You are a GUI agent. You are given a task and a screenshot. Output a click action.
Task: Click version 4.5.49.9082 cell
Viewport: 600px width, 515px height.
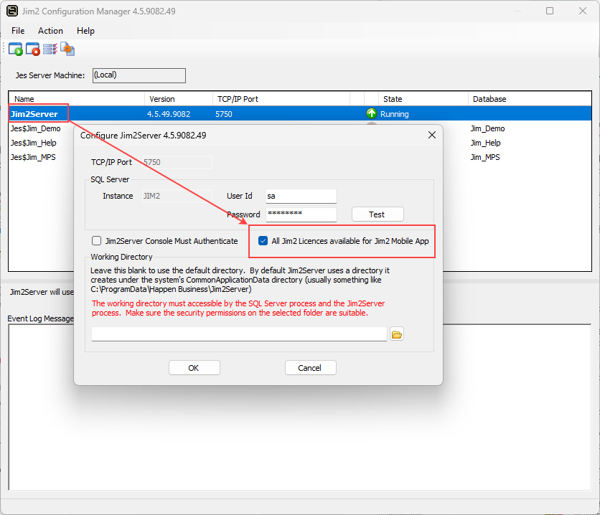[x=169, y=114]
